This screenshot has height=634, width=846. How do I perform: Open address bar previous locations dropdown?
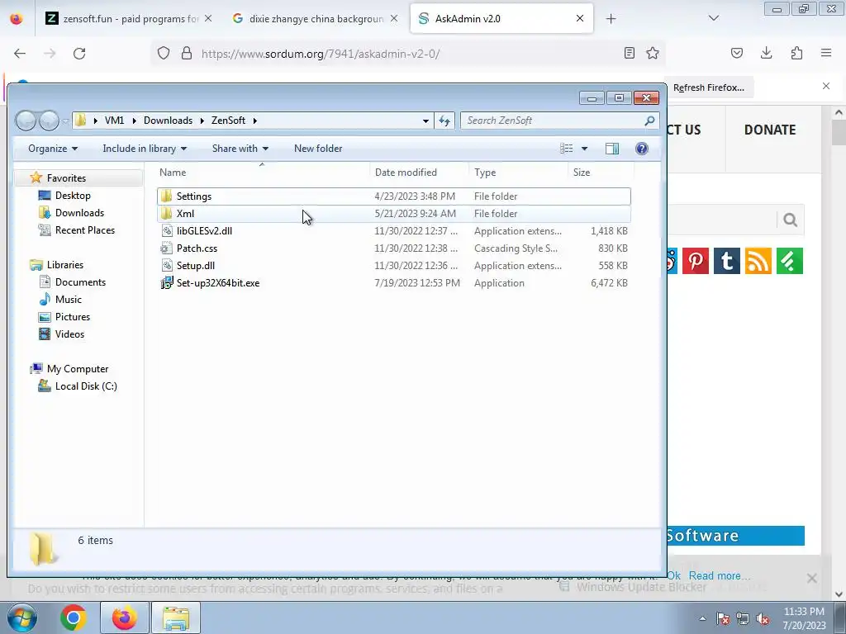(x=425, y=121)
